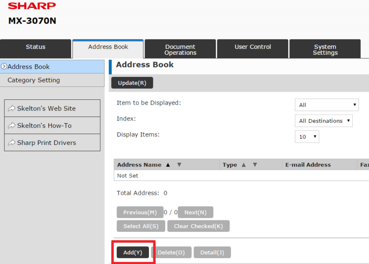Click the Total Address count text

click(x=142, y=193)
